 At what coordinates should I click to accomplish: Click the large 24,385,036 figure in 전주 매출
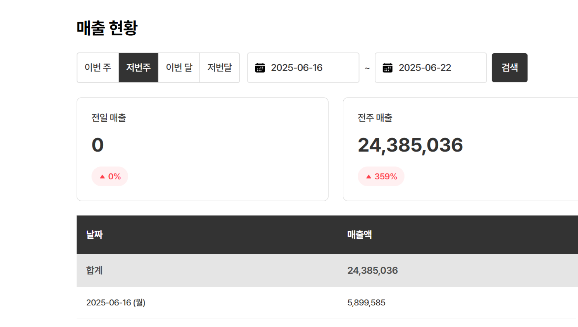point(410,145)
